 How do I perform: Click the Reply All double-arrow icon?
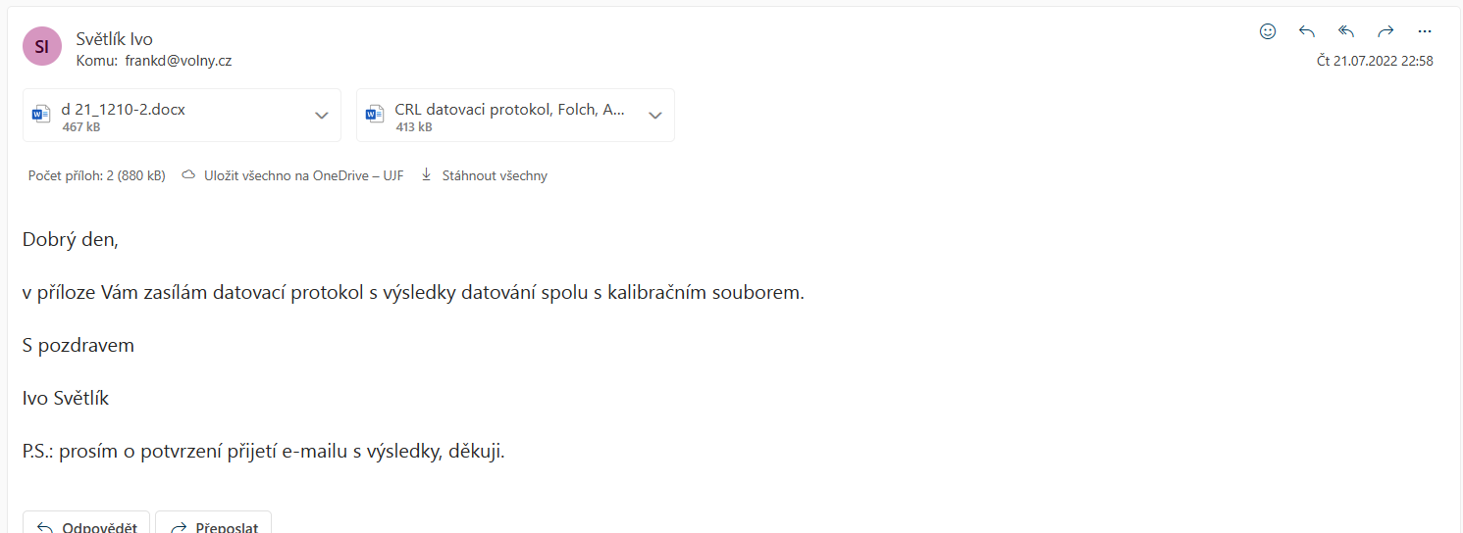pyautogui.click(x=1346, y=31)
